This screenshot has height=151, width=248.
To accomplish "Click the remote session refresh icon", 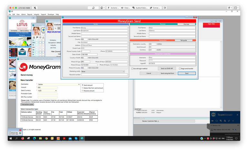I will point(93,8).
